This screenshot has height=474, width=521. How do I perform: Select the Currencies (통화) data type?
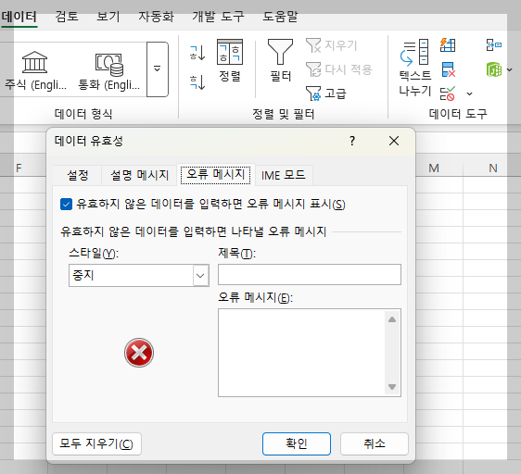point(108,70)
